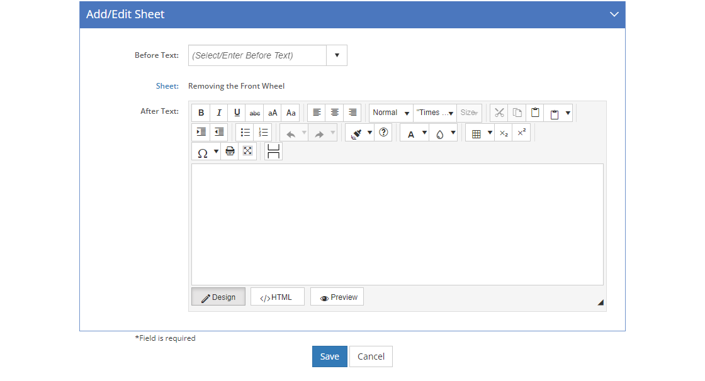Redo last action
The image size is (705, 381).
click(319, 133)
